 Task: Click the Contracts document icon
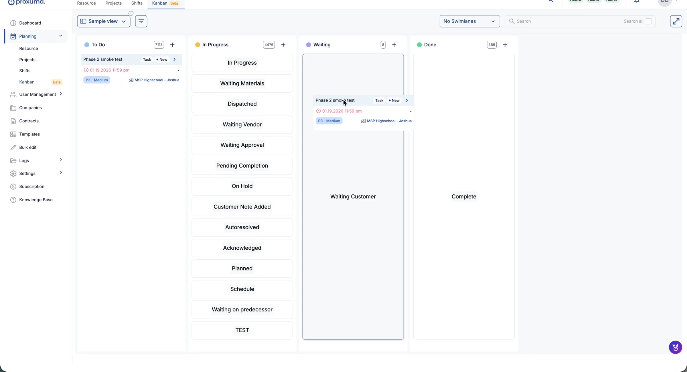13,121
